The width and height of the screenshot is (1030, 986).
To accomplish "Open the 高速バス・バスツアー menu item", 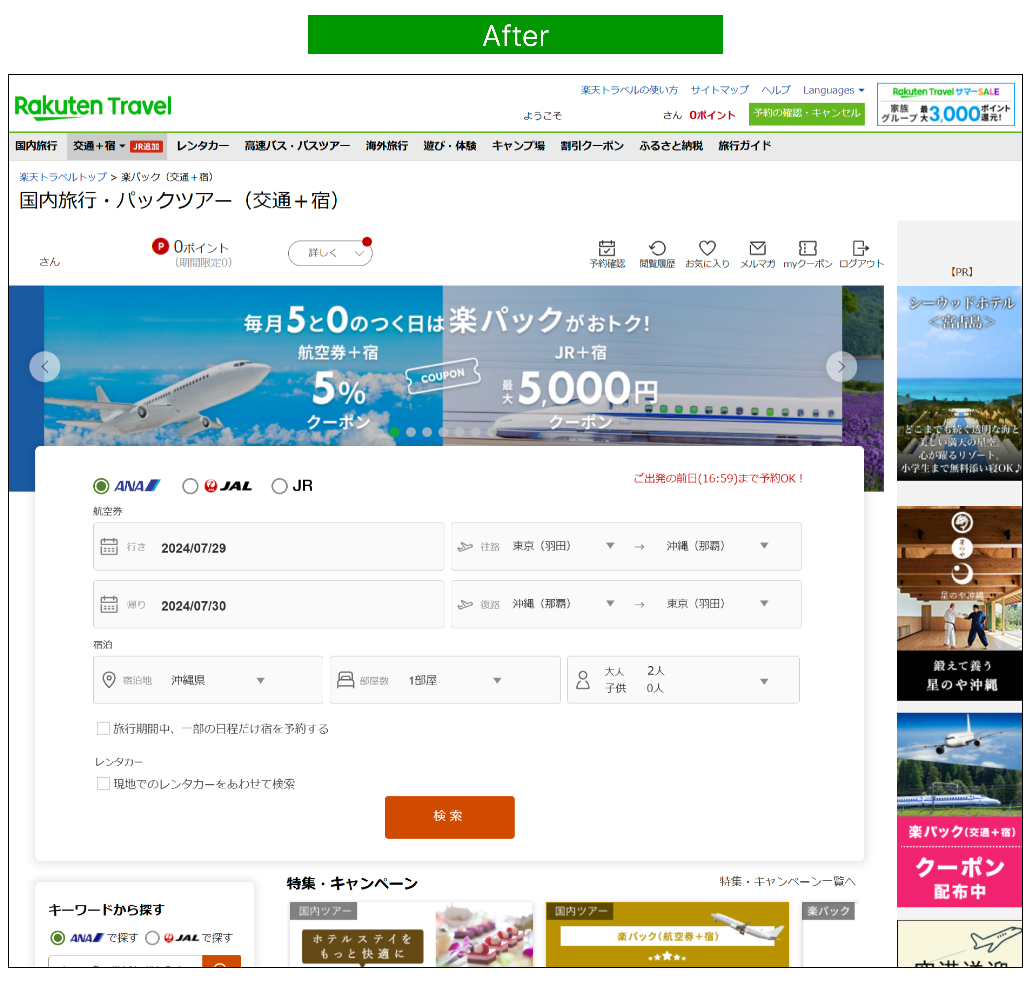I will point(297,145).
